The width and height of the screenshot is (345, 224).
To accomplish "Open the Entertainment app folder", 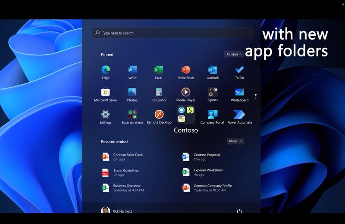I will pos(132,117).
